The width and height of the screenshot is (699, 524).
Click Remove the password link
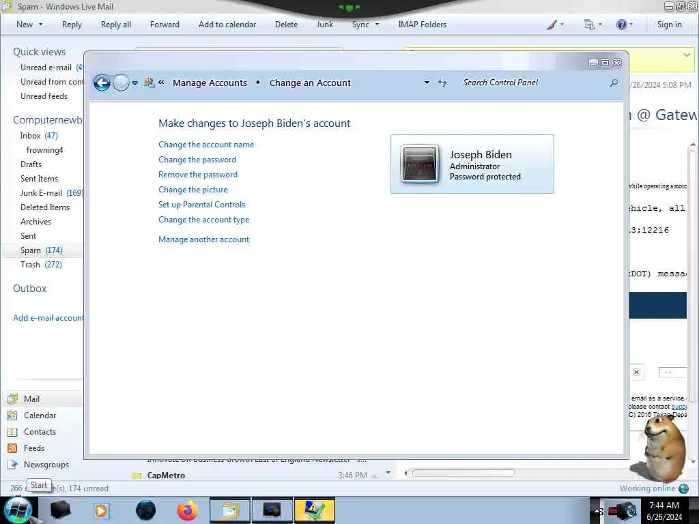pos(198,175)
